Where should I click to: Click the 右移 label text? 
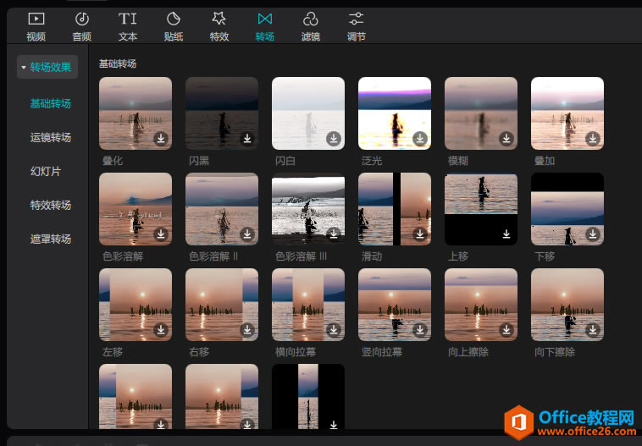pos(199,352)
